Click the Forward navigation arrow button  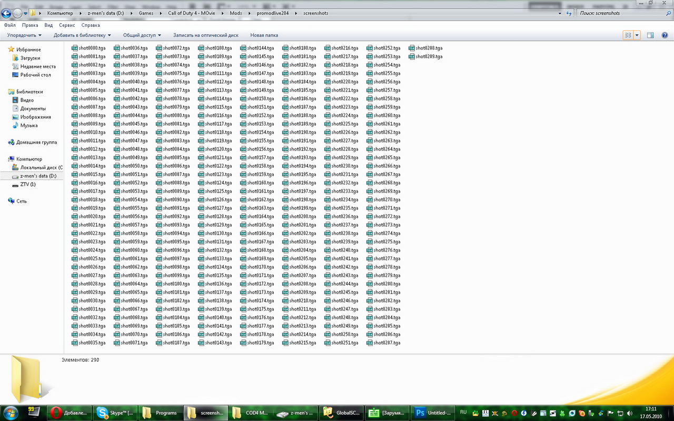(17, 13)
